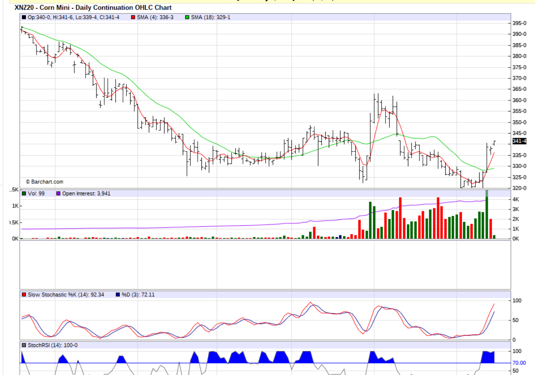Screen dimensions: 535x375
Task: Click the StochRSI (14): 100-0 label text
Action: coord(52,345)
